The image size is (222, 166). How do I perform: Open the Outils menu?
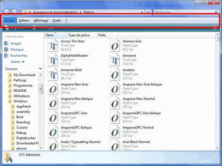point(57,20)
